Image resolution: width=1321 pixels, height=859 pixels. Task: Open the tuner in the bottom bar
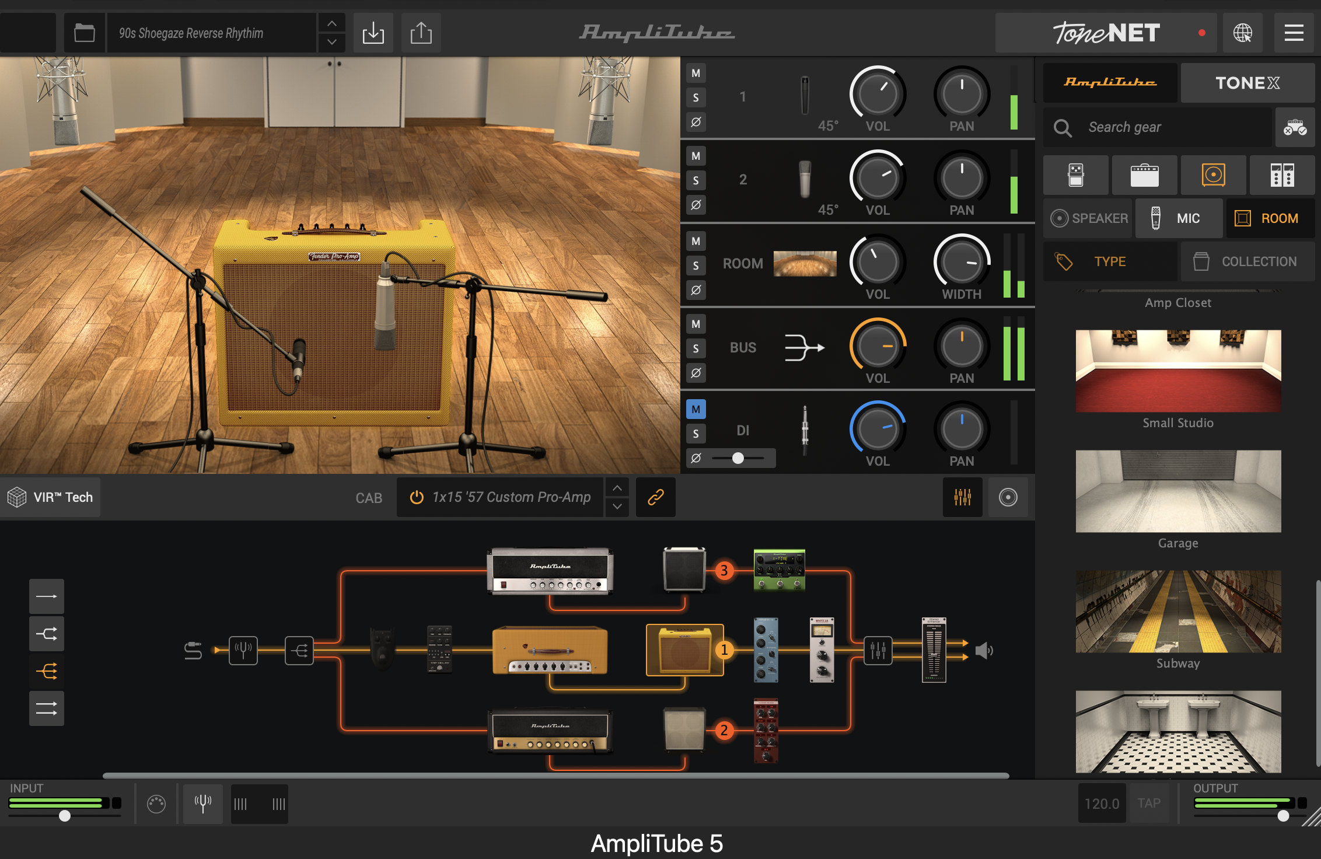pos(202,804)
